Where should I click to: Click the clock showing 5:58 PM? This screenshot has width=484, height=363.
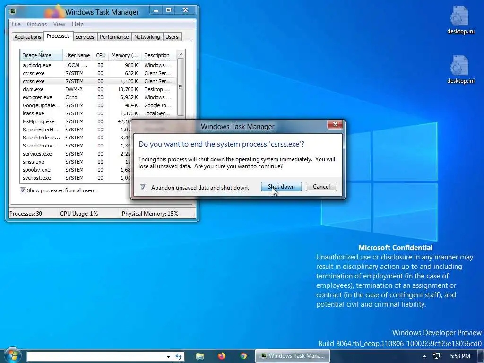460,356
